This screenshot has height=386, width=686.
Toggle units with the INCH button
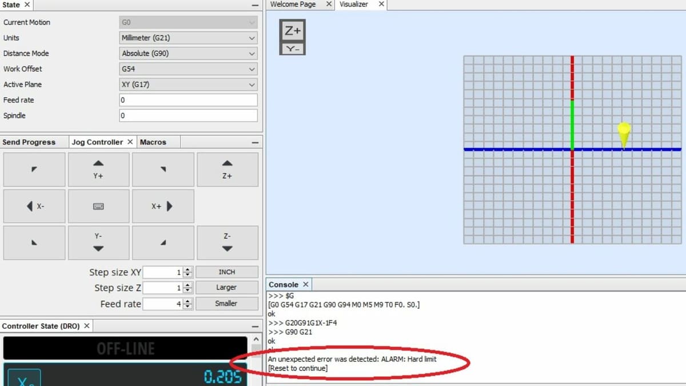pyautogui.click(x=226, y=272)
